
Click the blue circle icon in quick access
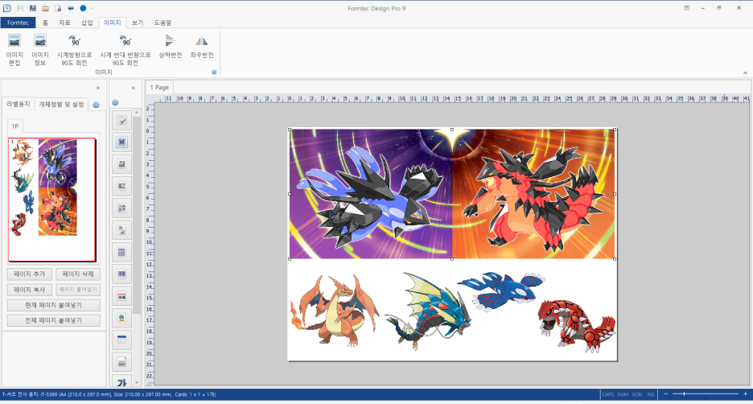click(x=83, y=8)
